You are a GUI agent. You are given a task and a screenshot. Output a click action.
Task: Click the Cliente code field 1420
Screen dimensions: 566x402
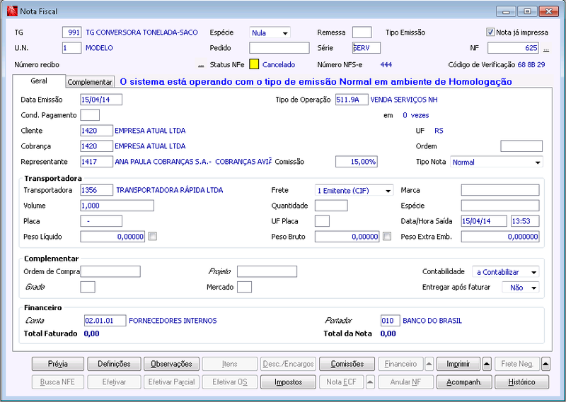[x=97, y=131]
